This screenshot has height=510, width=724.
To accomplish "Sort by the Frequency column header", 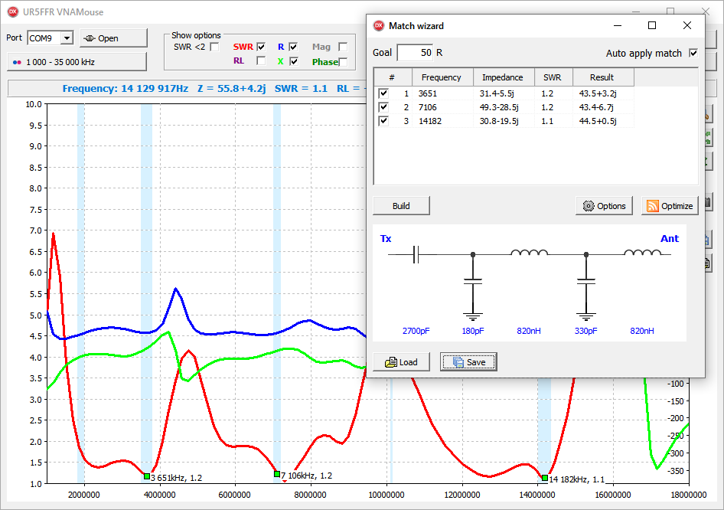I will click(442, 77).
